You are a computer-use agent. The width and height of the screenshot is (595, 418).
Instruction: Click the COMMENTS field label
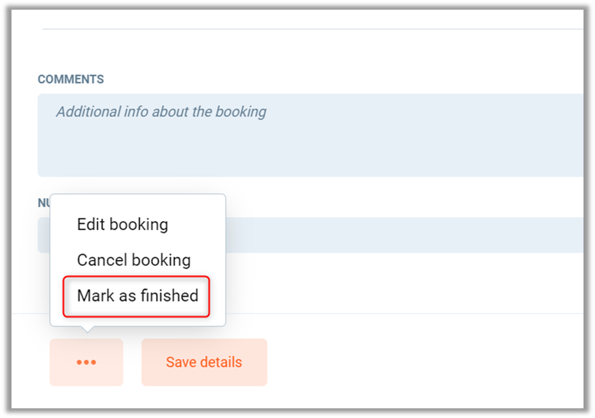tap(71, 79)
